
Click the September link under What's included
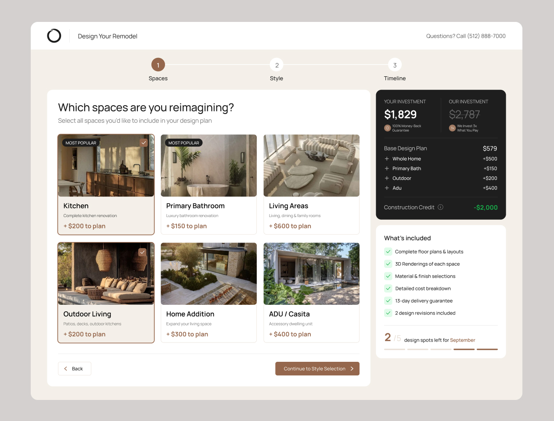[464, 340]
